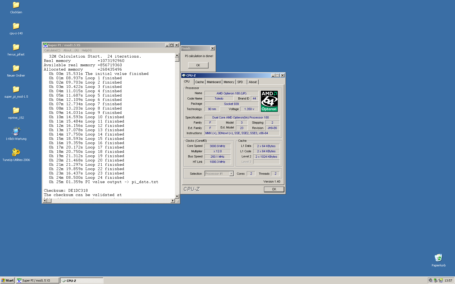The width and height of the screenshot is (455, 284).
Task: Click the PI value output line
Action: [x=103, y=182]
